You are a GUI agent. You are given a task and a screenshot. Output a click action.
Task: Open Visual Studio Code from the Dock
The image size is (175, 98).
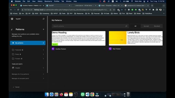click(87, 94)
